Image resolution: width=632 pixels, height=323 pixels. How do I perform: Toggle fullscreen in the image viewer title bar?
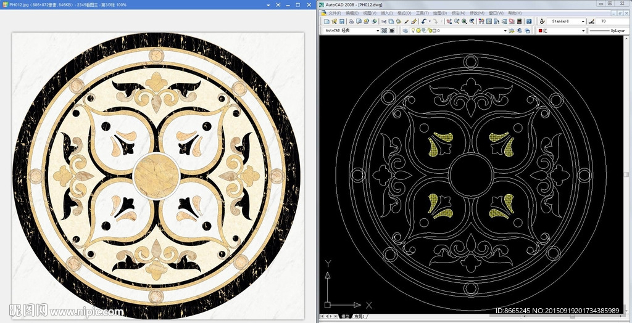click(x=277, y=5)
